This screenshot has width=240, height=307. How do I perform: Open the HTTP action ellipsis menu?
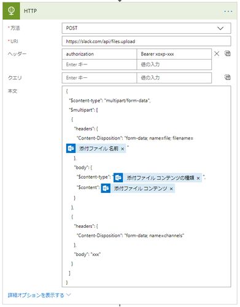[228, 11]
